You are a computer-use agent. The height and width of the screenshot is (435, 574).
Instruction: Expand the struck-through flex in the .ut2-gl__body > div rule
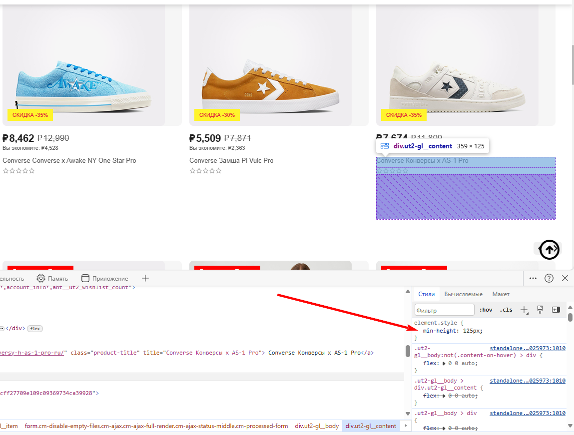tap(444, 428)
